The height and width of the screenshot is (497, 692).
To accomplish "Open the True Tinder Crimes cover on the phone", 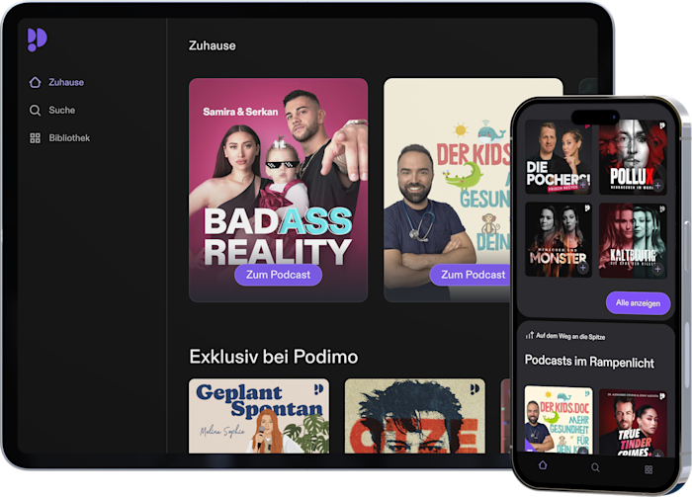I will pyautogui.click(x=633, y=422).
